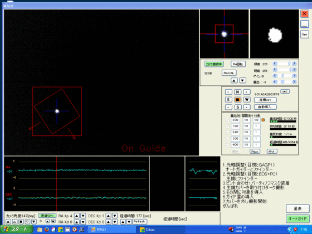Switch to the Dibas taskbar window
312x234 pixels.
pos(160,230)
